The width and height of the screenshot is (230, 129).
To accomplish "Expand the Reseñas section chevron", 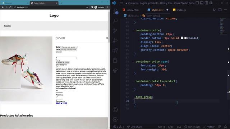I will coord(57,97).
